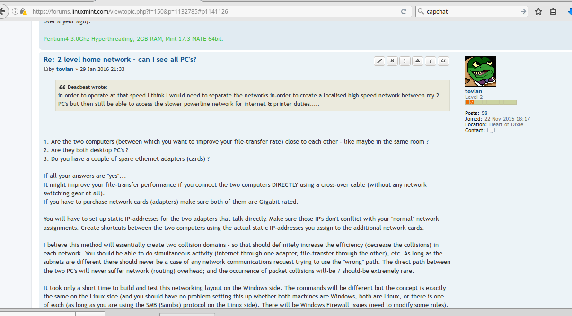Image resolution: width=572 pixels, height=316 pixels.
Task: Click line '3. Do you have a couple of spare ethernet adapters'
Action: coord(126,159)
